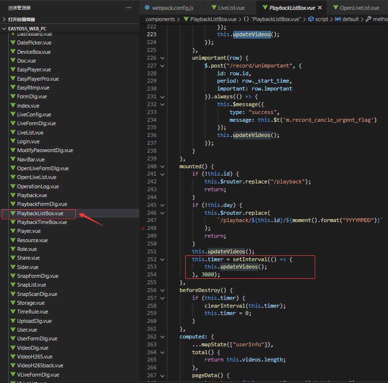Open LiveFormDlg.vue file
388x383 pixels.
36,123
